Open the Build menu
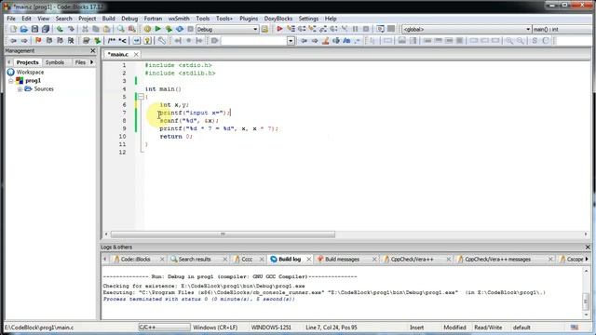 coord(108,19)
